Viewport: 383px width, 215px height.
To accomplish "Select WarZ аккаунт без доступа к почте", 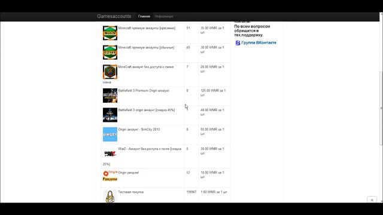I will (x=150, y=149).
